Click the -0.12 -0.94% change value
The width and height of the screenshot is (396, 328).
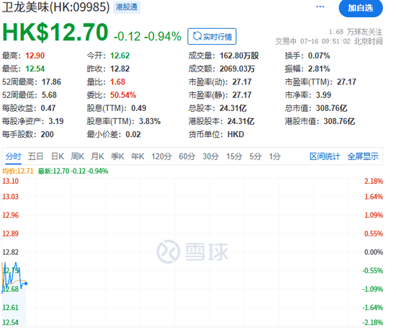point(148,36)
